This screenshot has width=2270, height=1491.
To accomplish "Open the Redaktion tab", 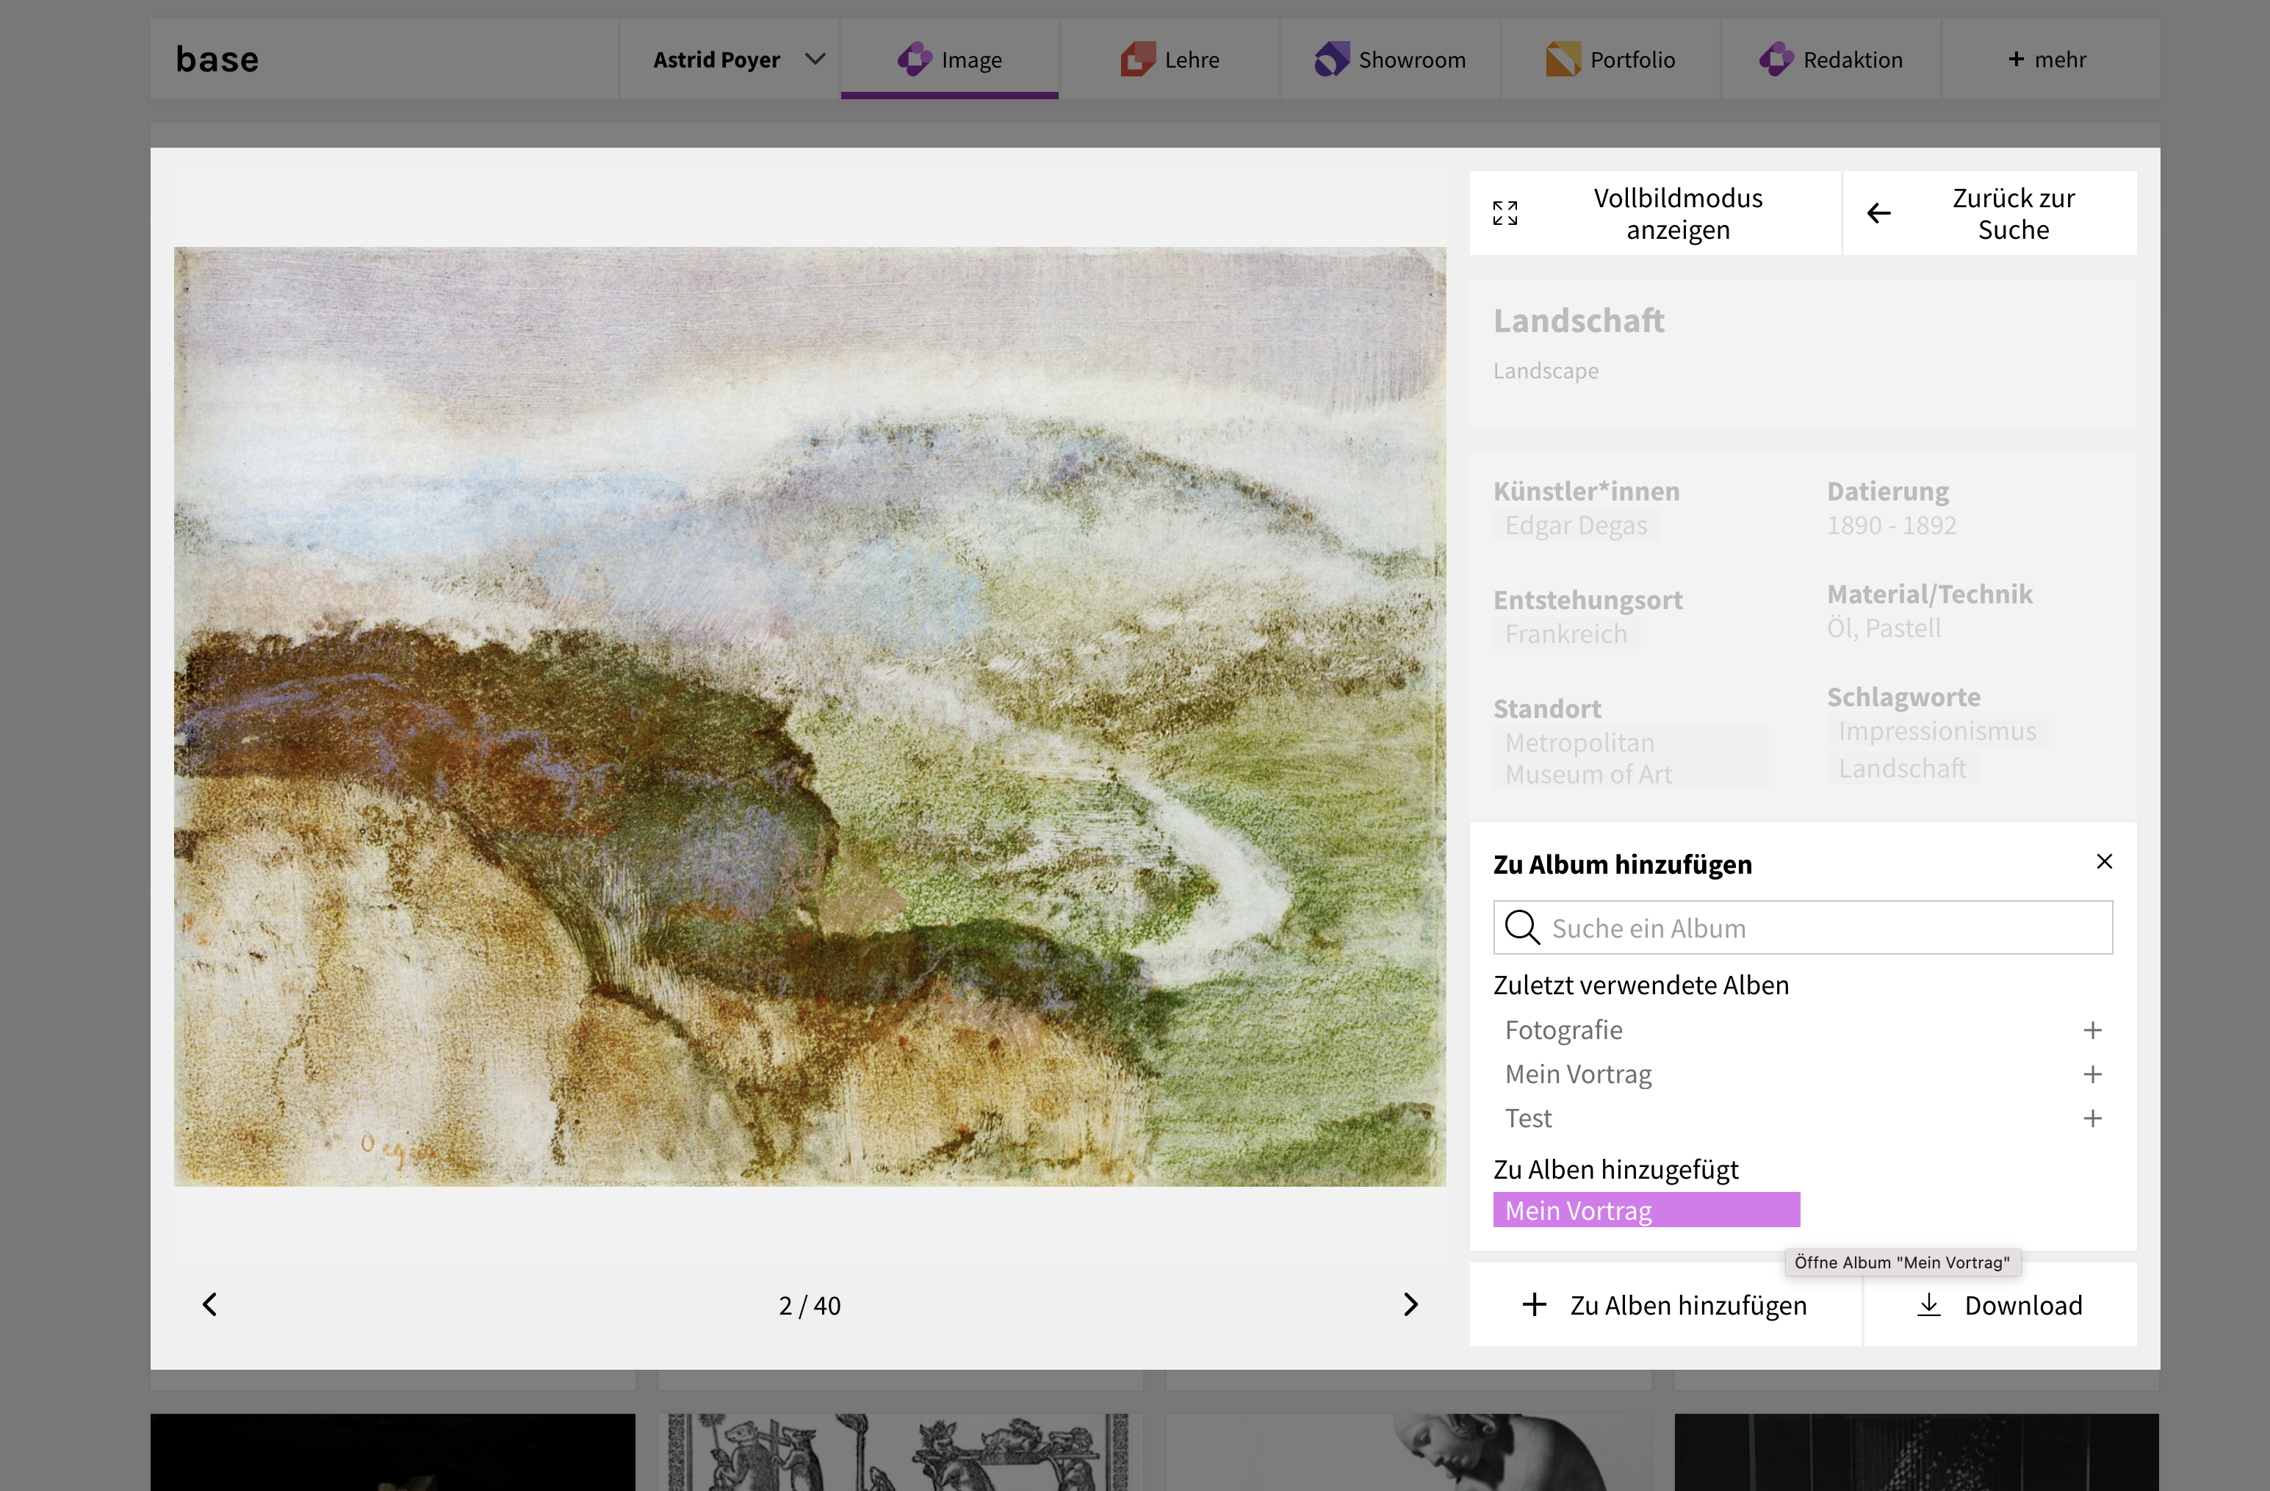I will 1830,59.
